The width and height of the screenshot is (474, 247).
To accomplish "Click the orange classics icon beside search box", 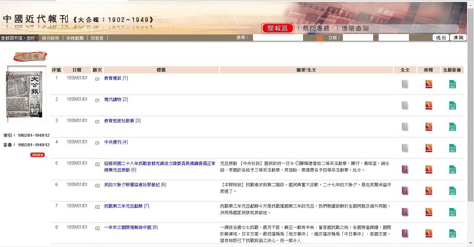I will tap(320, 38).
